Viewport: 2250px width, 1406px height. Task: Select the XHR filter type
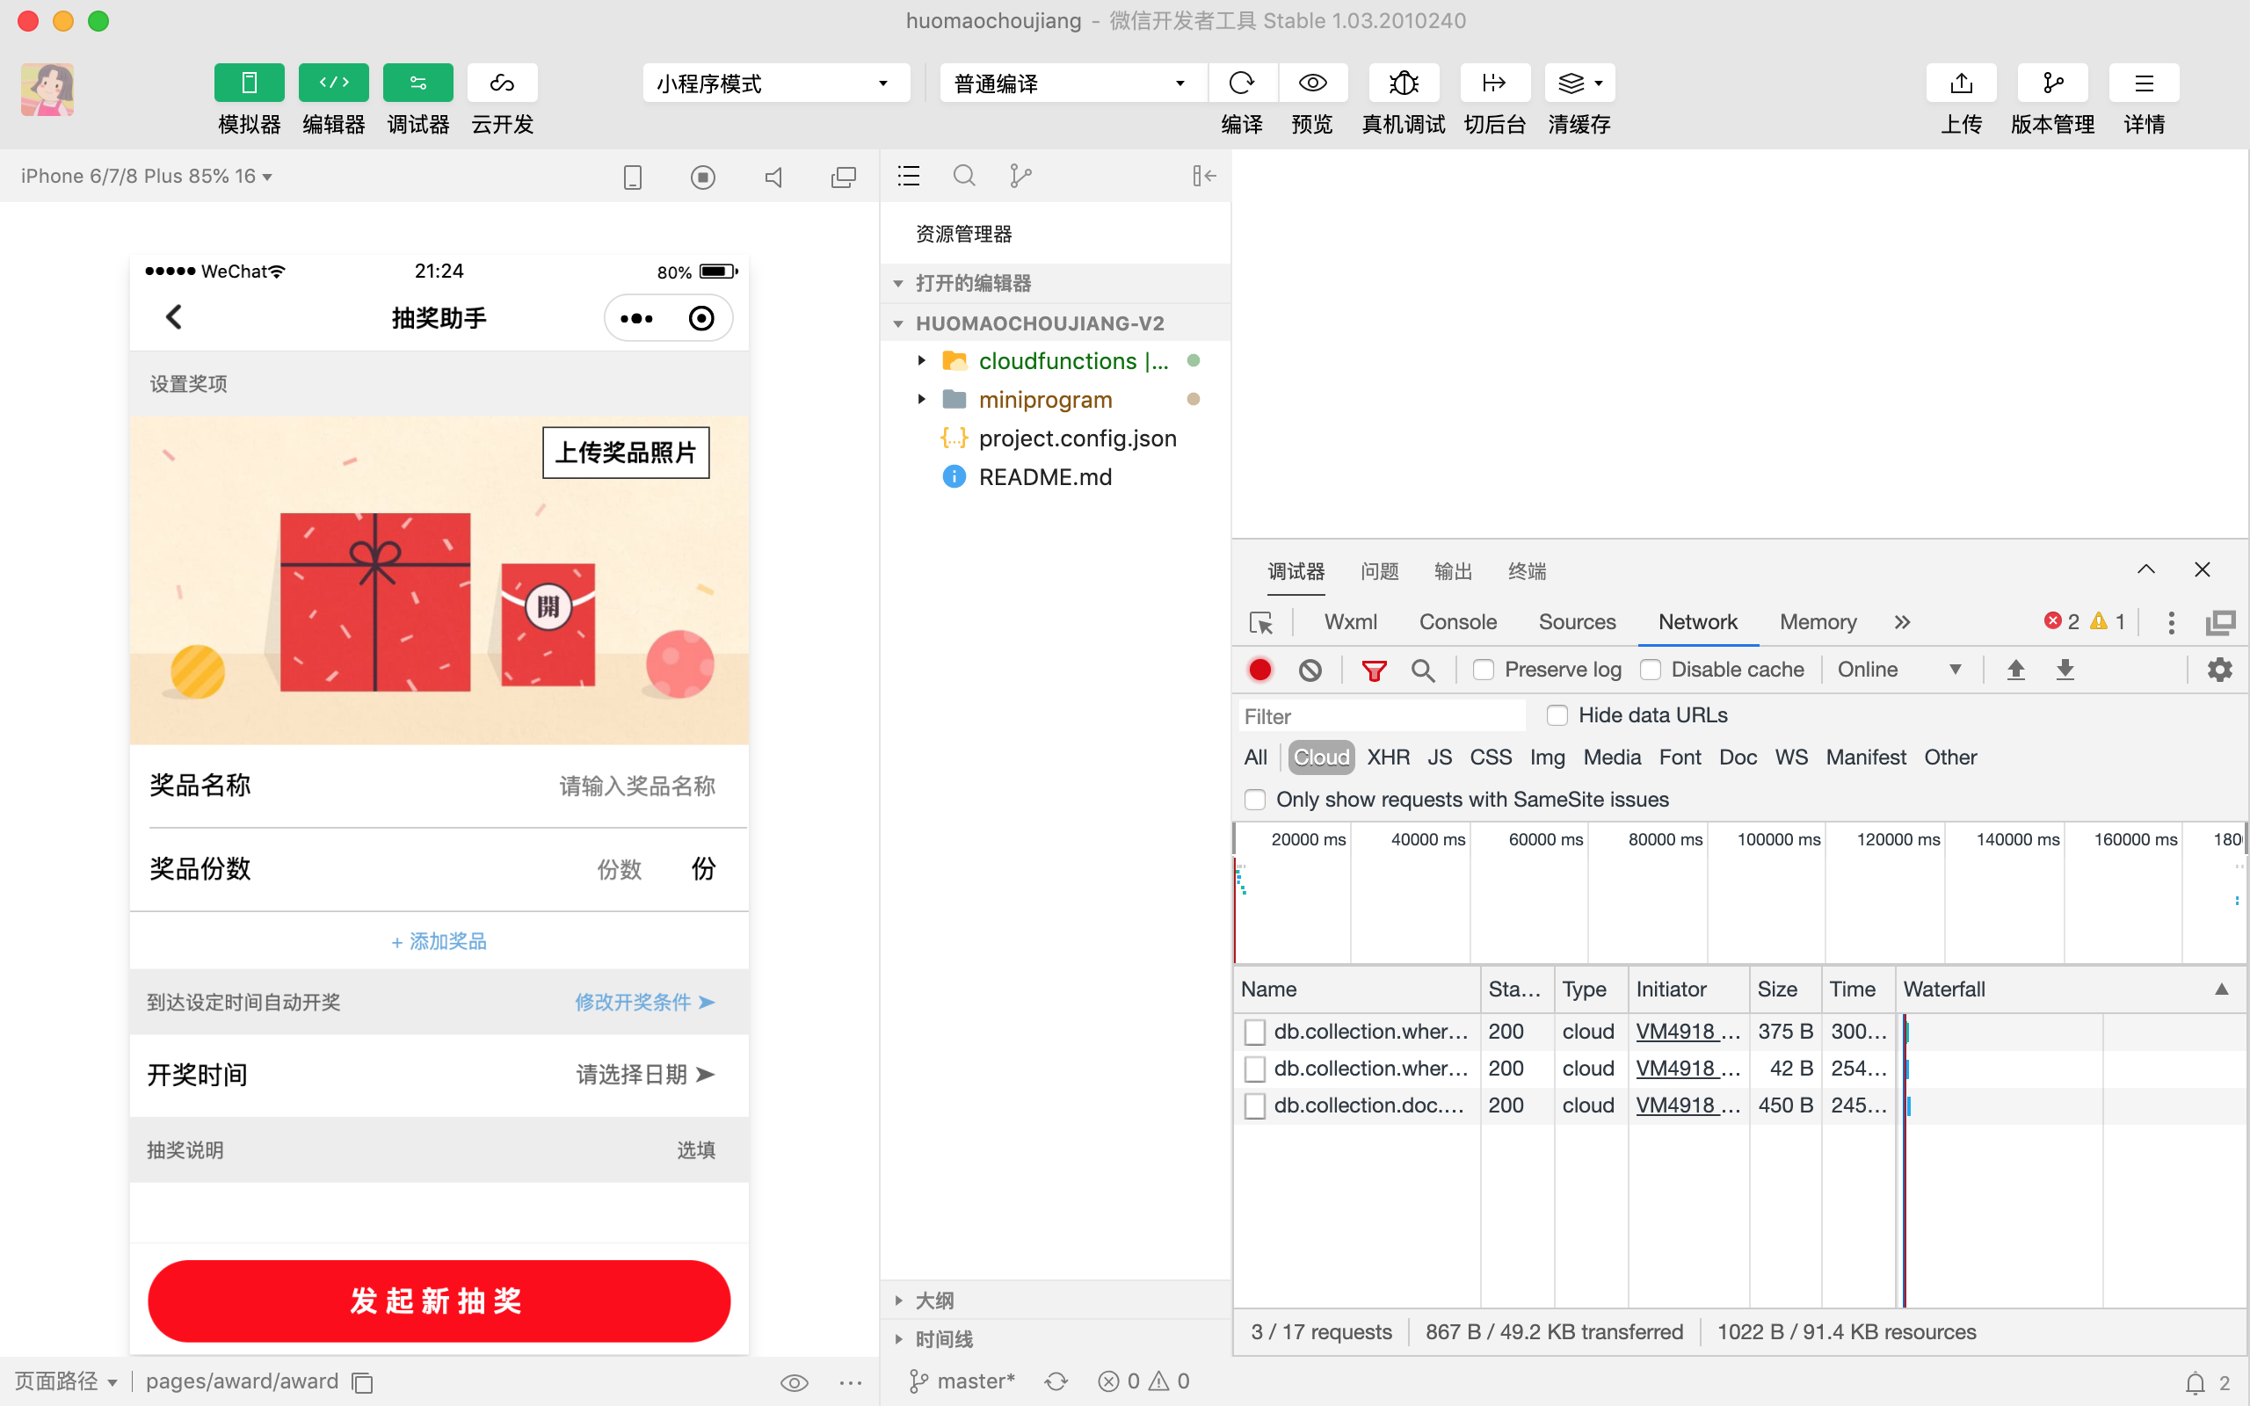(x=1387, y=757)
